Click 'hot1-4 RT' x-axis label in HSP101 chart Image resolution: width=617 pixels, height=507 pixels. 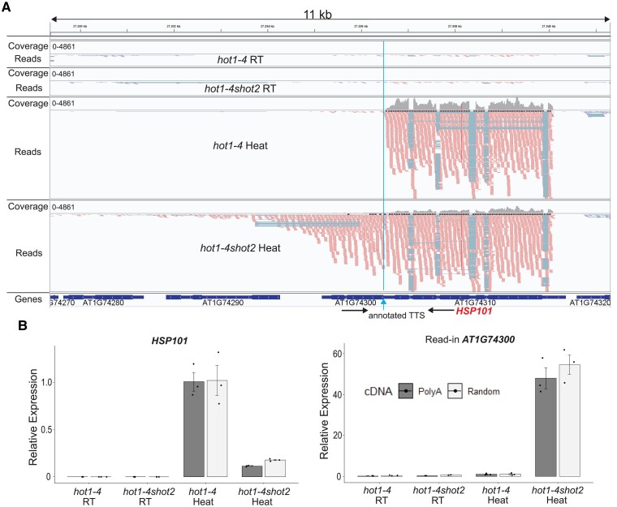coord(88,496)
